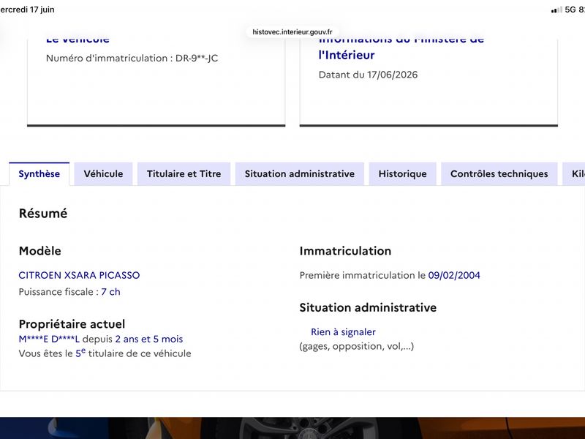Tap the histovec.interieur.gouv.fr address bar

point(292,31)
